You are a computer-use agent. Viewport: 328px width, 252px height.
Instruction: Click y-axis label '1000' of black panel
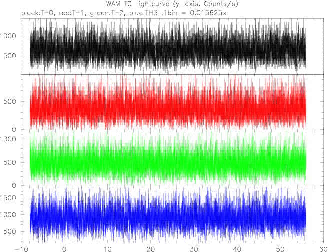tap(8, 36)
